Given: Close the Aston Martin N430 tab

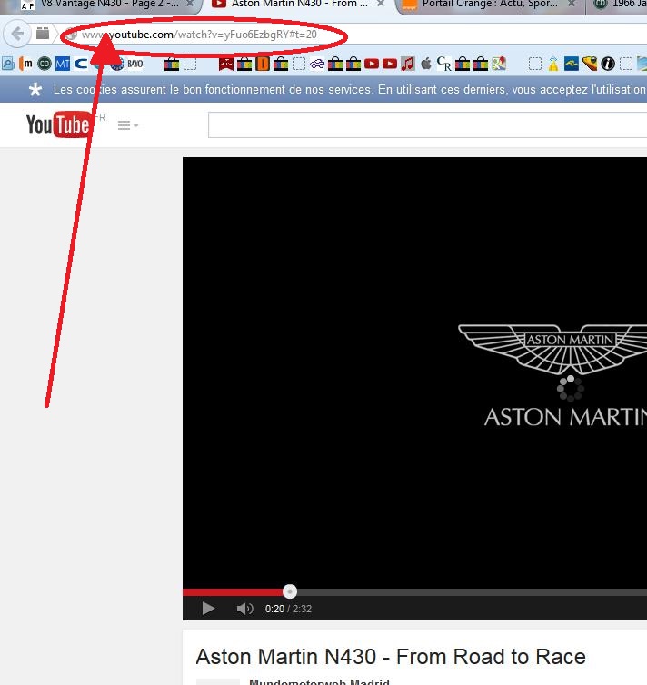Looking at the screenshot, I should click(x=381, y=4).
